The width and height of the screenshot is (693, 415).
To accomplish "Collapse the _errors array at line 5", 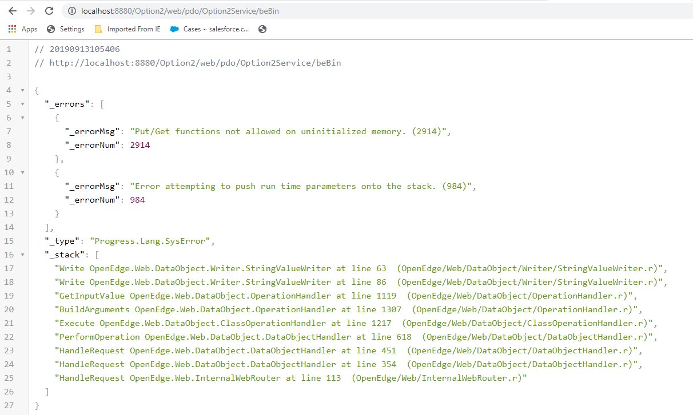I will [x=22, y=104].
